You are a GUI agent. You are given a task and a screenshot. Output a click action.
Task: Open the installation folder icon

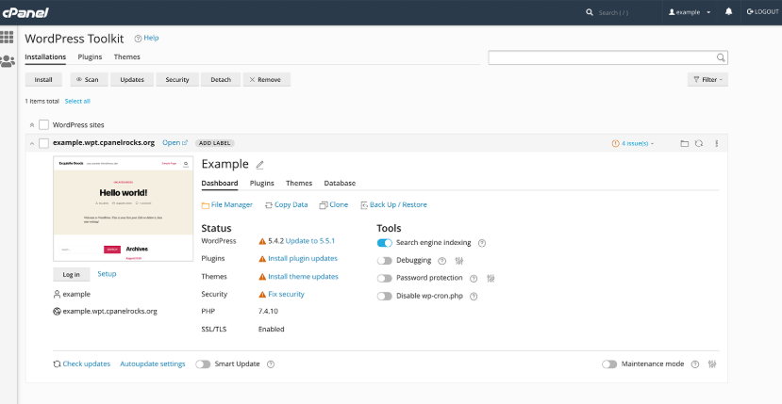(684, 143)
